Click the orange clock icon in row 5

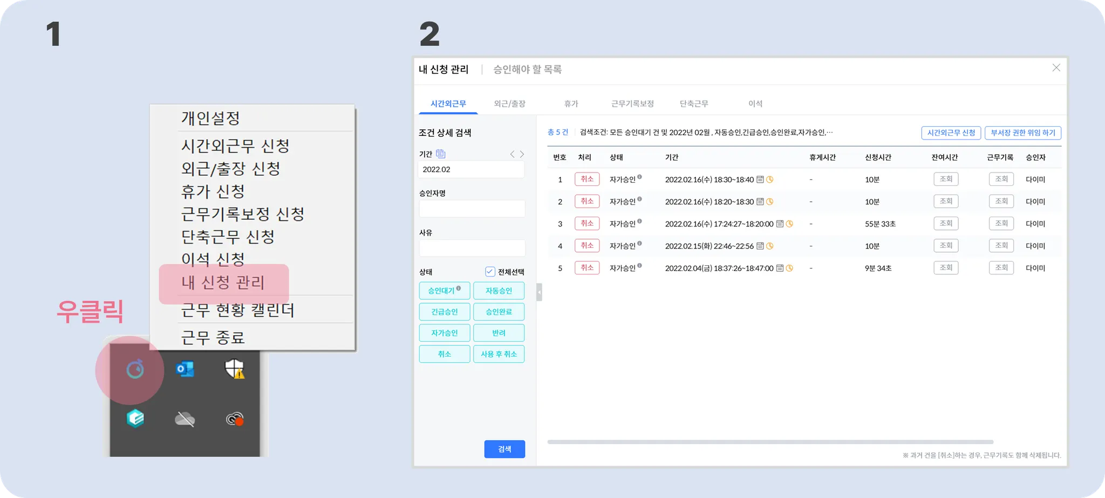789,268
